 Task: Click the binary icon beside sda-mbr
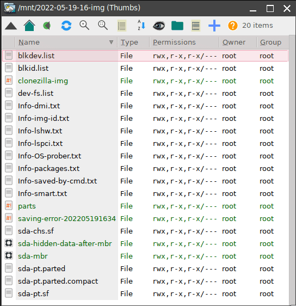tap(9, 255)
